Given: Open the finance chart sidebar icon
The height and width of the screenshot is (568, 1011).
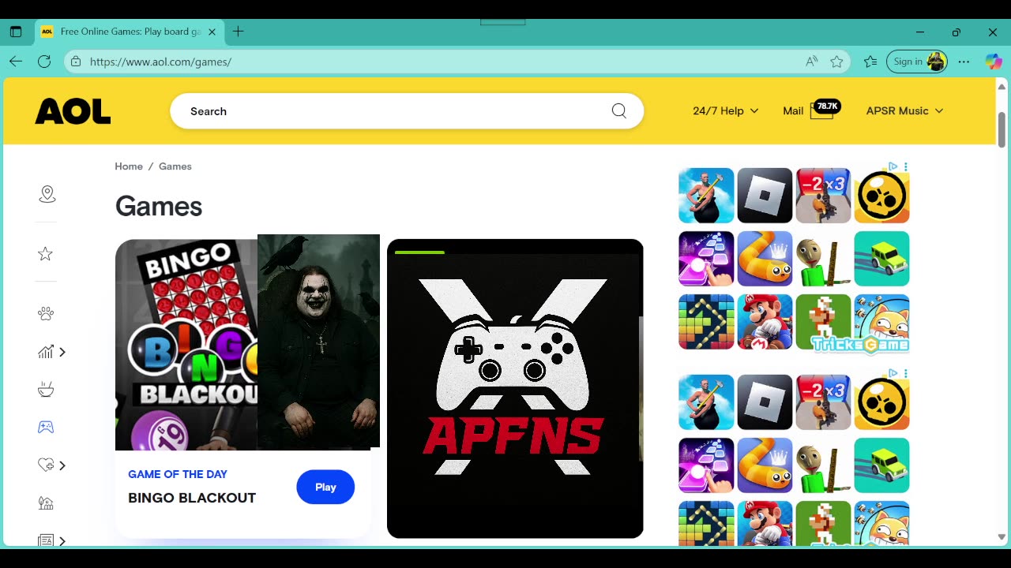Looking at the screenshot, I should (x=45, y=352).
